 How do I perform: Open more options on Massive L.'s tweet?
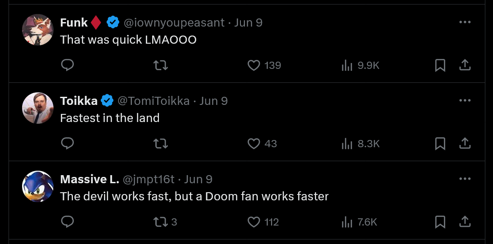click(465, 179)
